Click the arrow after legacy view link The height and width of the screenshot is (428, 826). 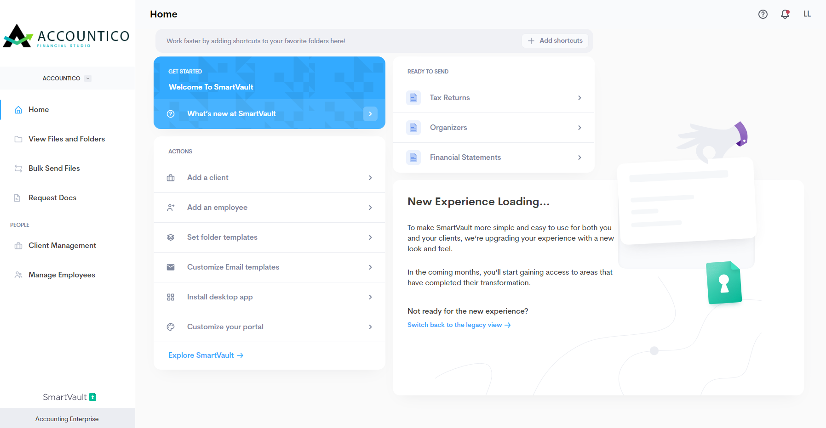coord(508,325)
